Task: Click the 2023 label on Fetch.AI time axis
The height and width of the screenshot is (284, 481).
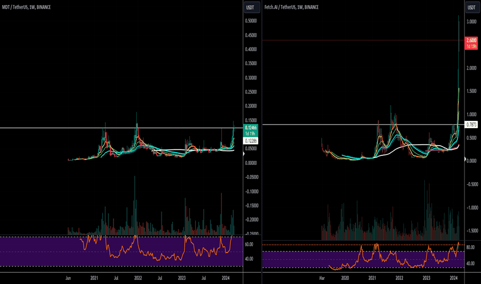Action: click(426, 278)
